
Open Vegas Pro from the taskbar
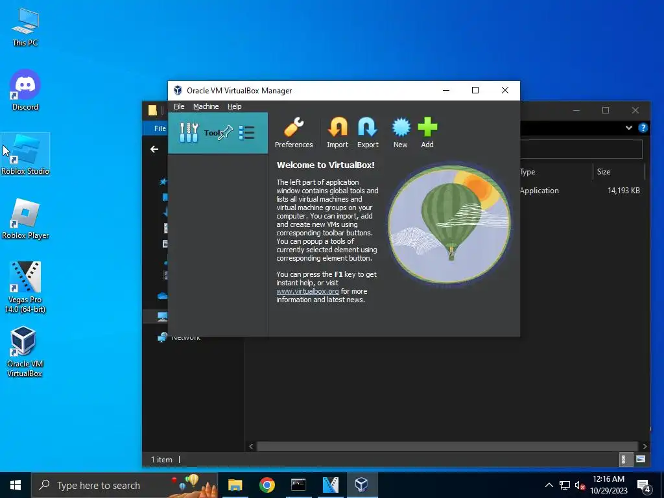tap(330, 485)
